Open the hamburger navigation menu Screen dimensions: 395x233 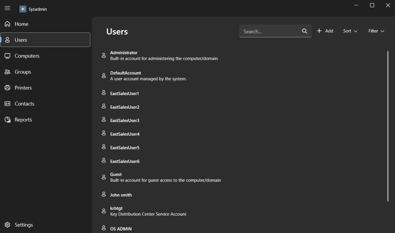tap(7, 8)
